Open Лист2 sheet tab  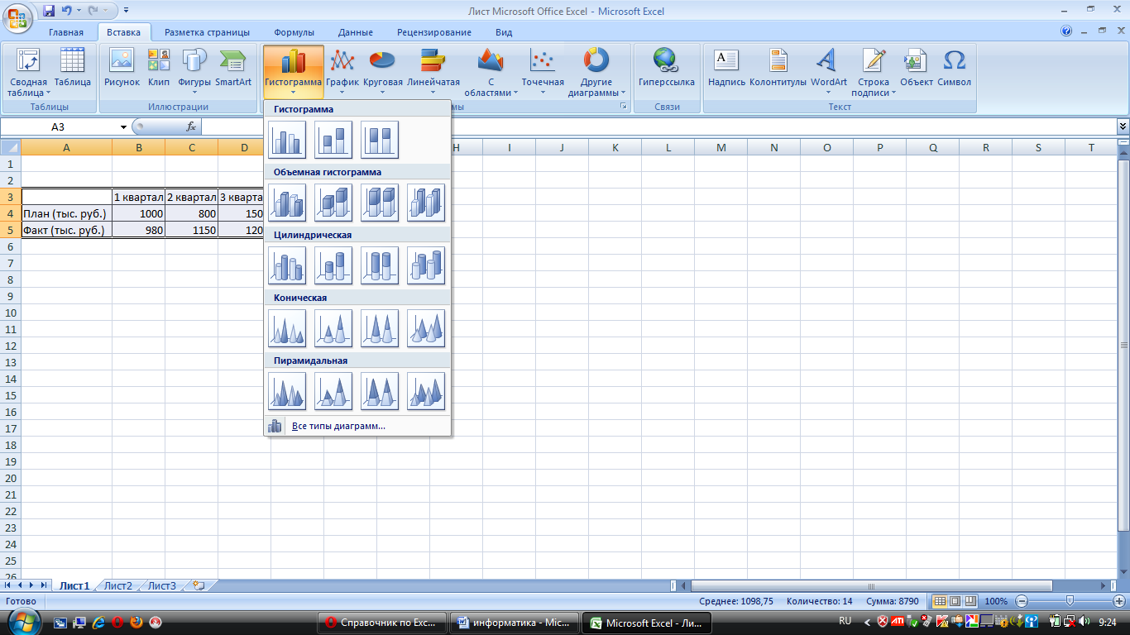pyautogui.click(x=118, y=585)
